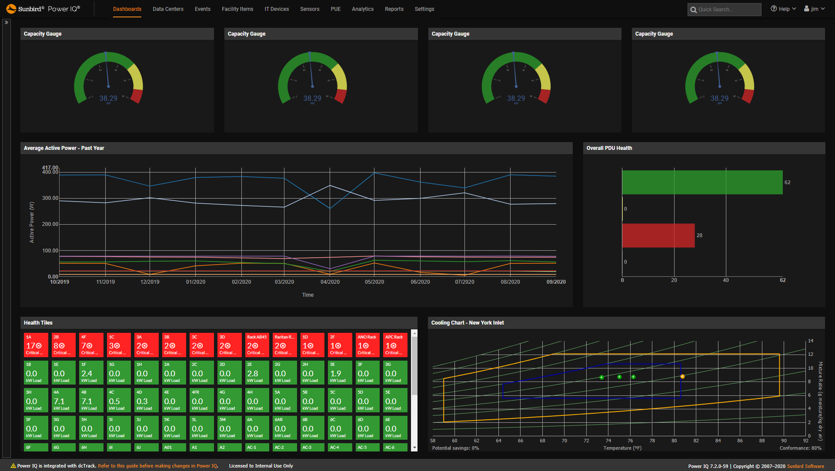Viewport: 835px width, 471px height.
Task: Open the jim account dropdown
Action: [x=814, y=8]
